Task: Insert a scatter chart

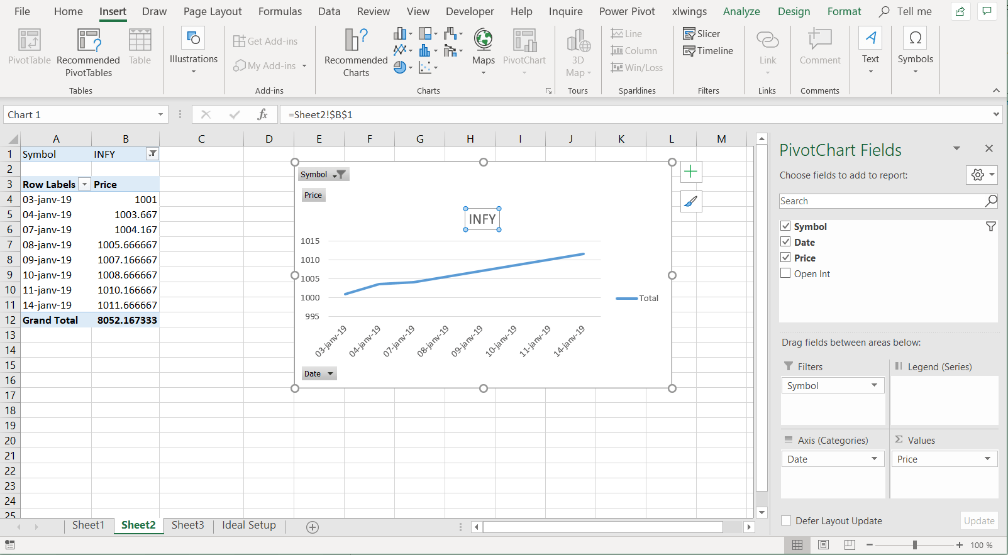Action: coord(428,67)
